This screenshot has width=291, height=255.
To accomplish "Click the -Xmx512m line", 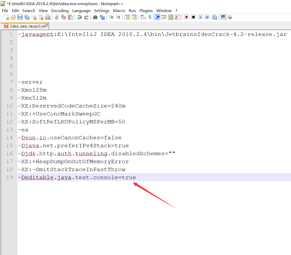I will [x=32, y=98].
